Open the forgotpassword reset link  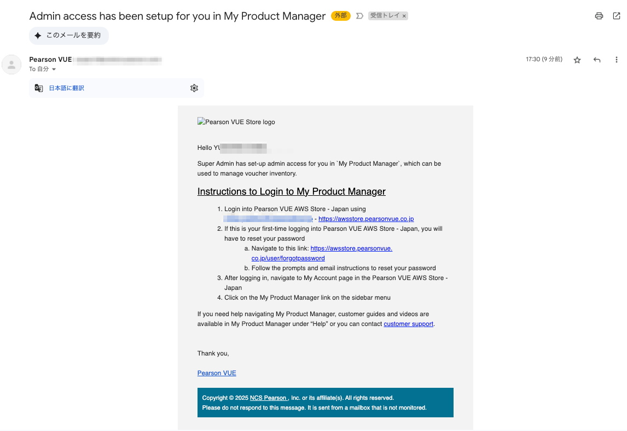tap(288, 258)
